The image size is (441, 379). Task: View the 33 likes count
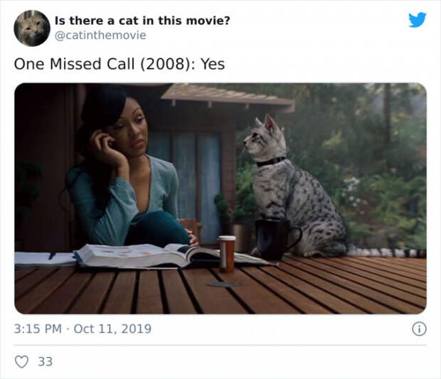[x=46, y=361]
